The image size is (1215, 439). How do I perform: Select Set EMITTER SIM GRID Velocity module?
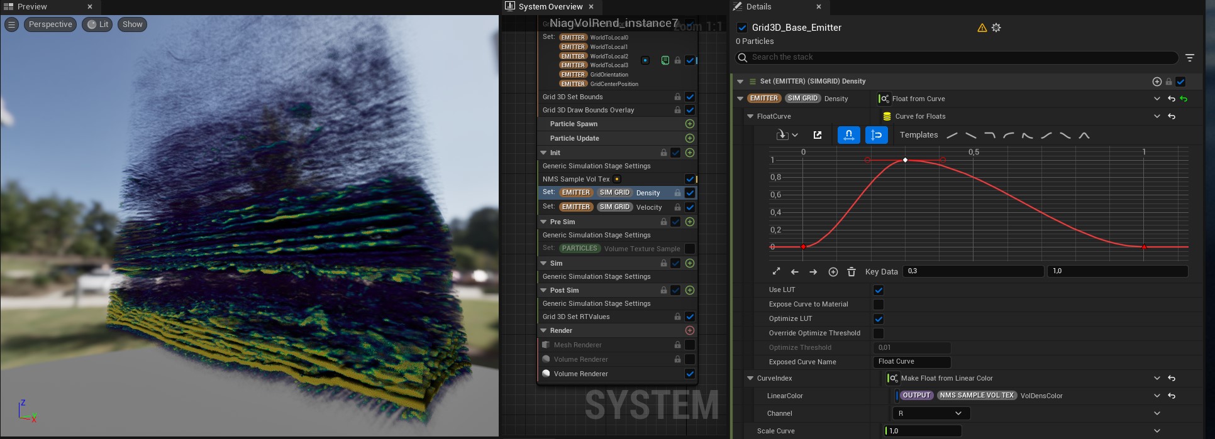(x=618, y=207)
